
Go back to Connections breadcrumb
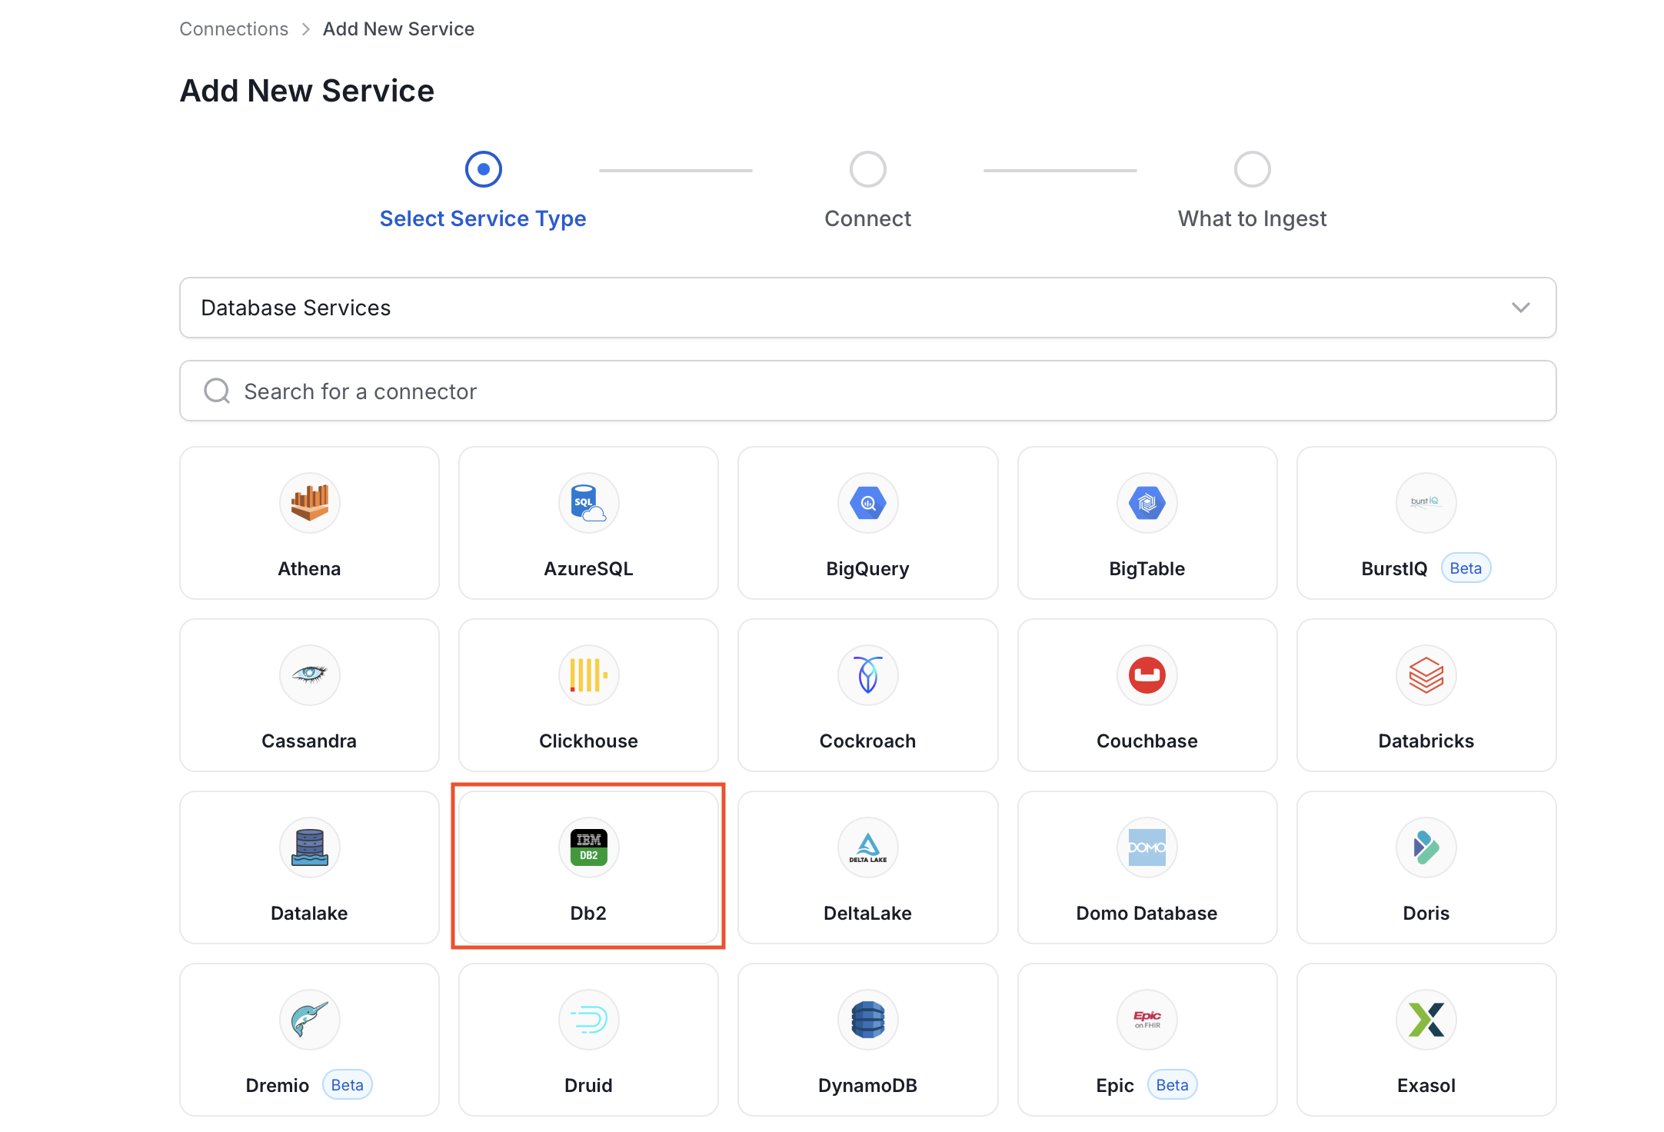pyautogui.click(x=234, y=29)
